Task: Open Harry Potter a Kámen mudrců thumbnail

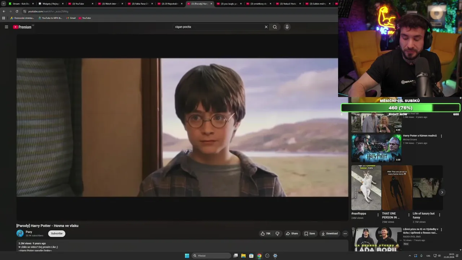Action: coord(376,148)
